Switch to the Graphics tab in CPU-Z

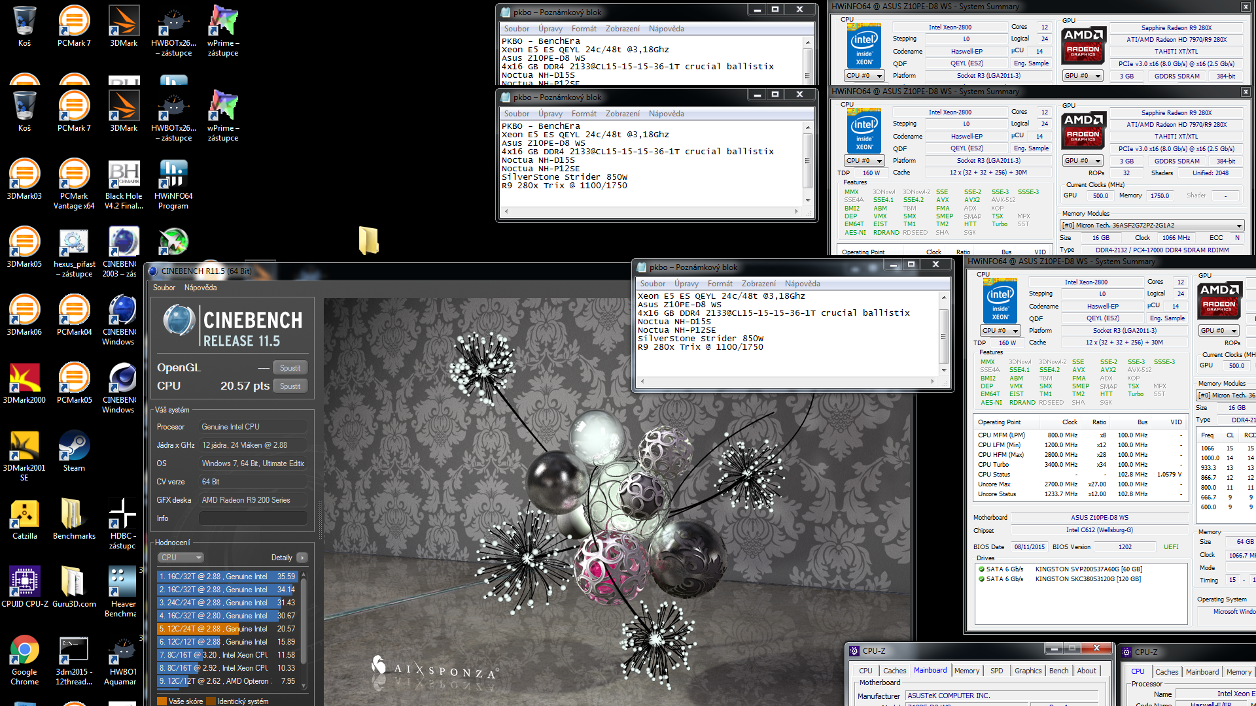click(1028, 671)
